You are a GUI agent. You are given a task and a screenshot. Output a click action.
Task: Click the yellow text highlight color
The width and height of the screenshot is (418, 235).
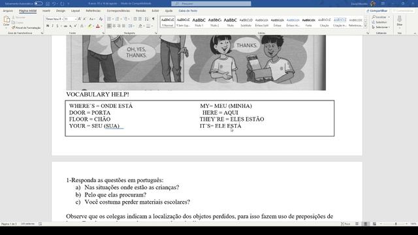coord(90,26)
